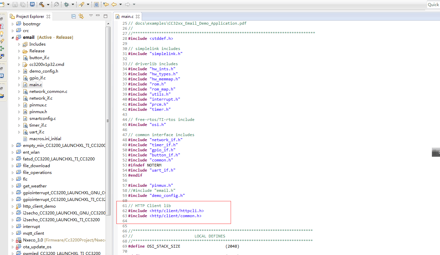Viewport: 440px width, 255px height.
Task: Expand the mqtt_client project
Action: coord(13,233)
